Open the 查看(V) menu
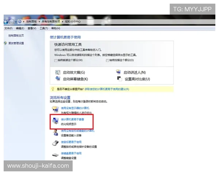The width and height of the screenshot is (219, 175). coord(32,28)
